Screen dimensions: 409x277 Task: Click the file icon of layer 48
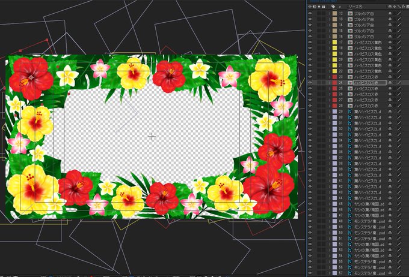350,221
